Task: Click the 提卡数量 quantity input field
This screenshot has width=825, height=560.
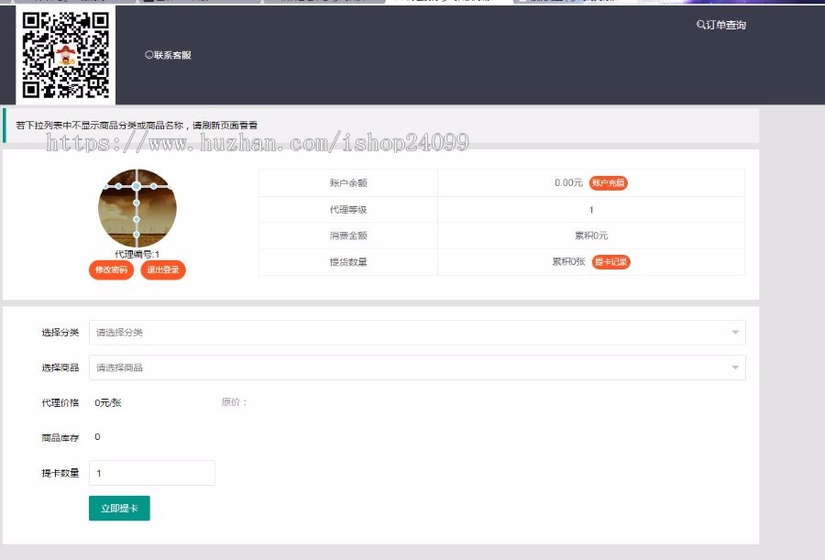Action: (x=151, y=472)
